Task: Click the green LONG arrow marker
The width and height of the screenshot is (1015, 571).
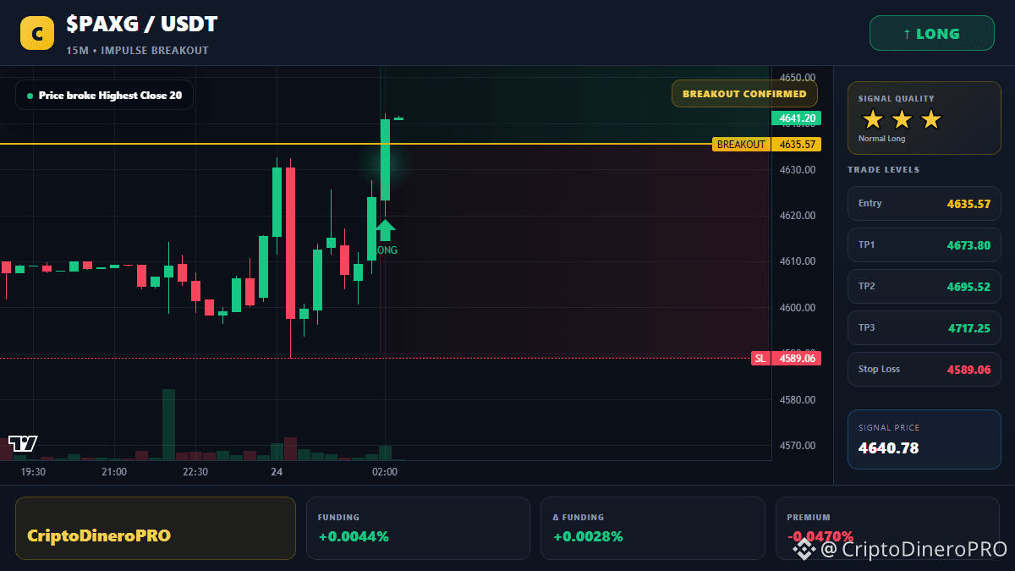Action: [x=385, y=230]
